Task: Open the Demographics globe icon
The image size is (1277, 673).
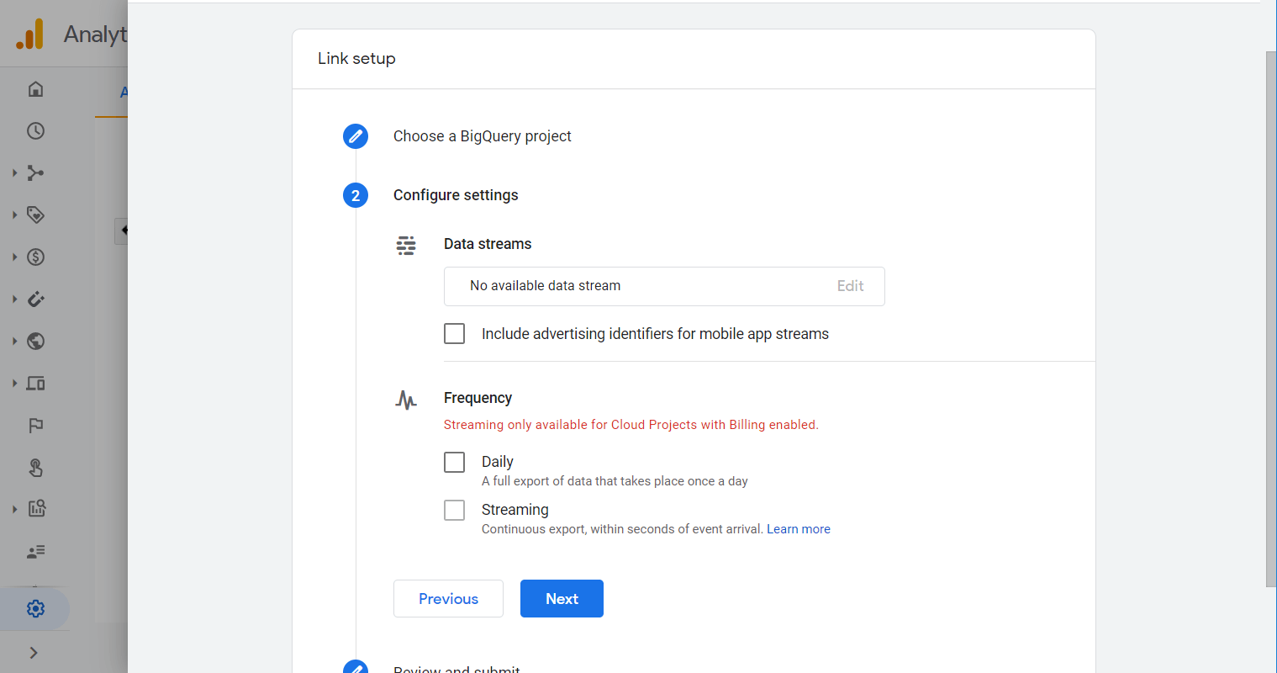Action: point(35,342)
